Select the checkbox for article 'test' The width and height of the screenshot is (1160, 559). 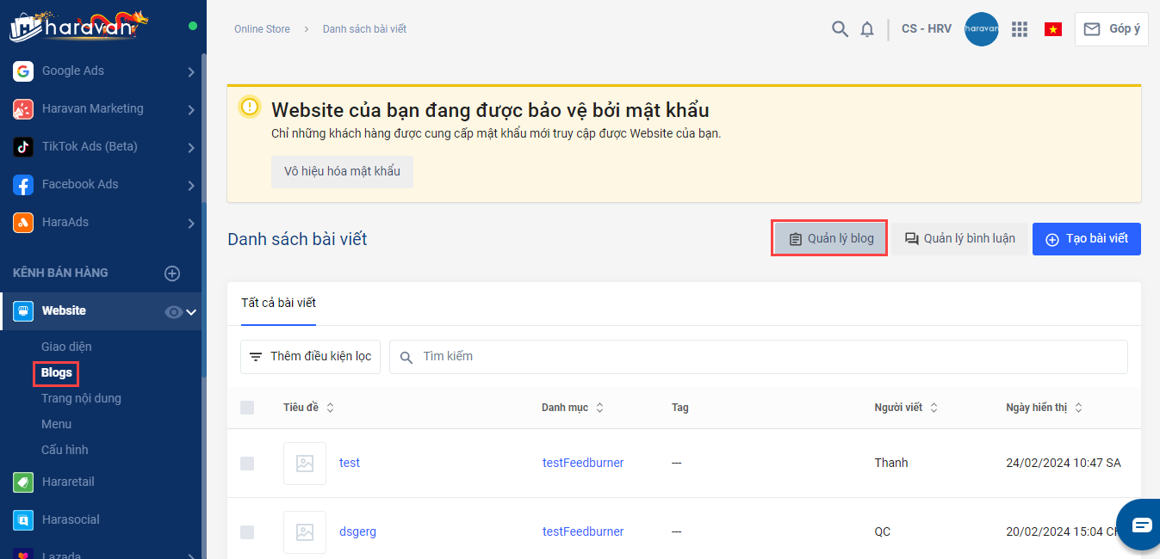click(x=247, y=464)
